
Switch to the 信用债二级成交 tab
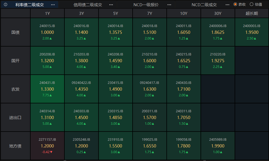88,5
